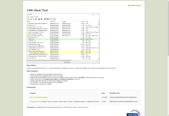Select the psb_trackpad_right.svg file name
169x116 pixels.
[x=36, y=36]
